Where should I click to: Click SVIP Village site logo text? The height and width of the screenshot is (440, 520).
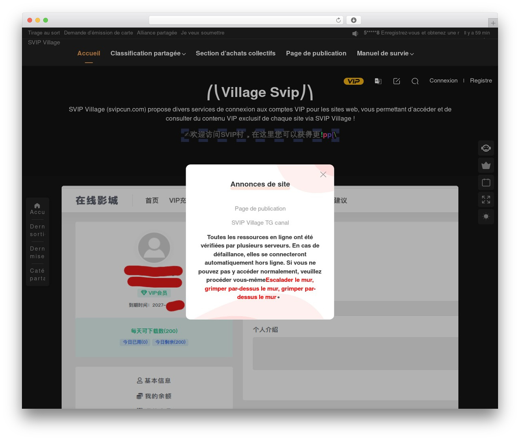tap(44, 43)
